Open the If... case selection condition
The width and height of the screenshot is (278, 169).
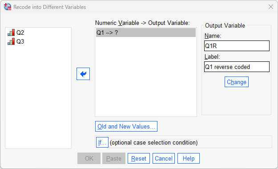coord(102,142)
